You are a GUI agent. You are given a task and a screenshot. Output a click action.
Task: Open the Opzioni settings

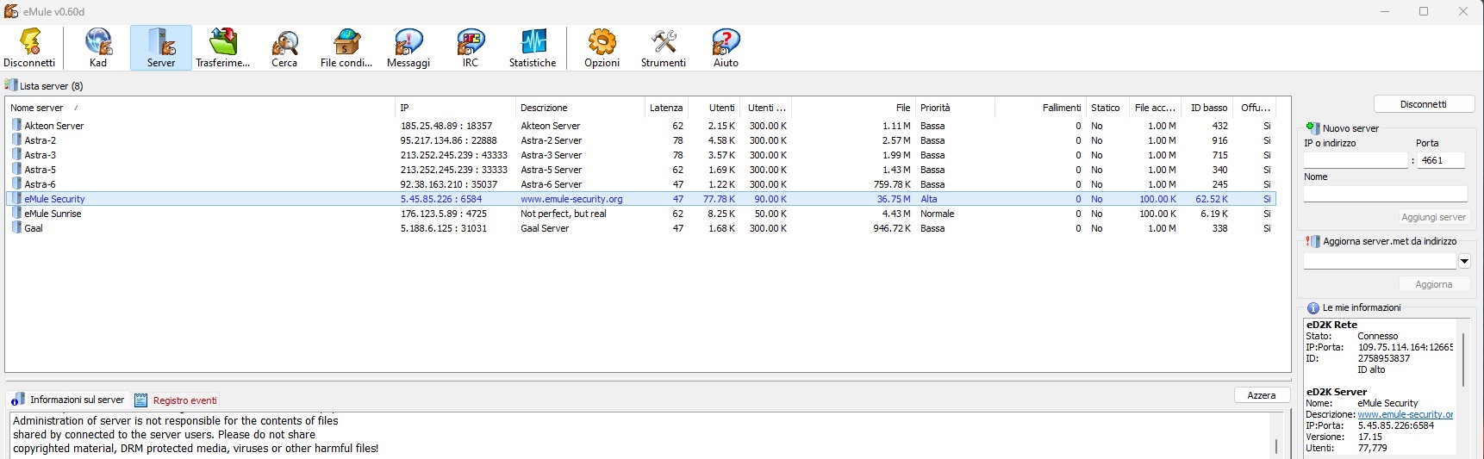click(x=602, y=48)
